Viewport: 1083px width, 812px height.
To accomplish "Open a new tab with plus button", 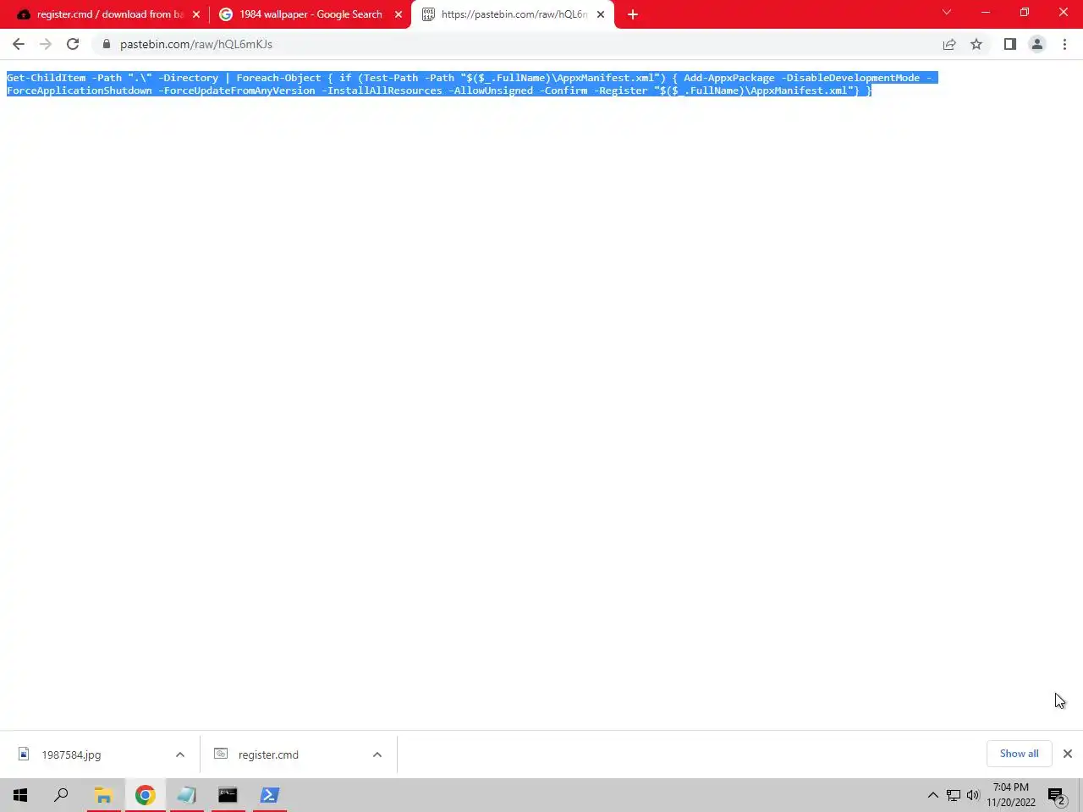I will coord(633,14).
